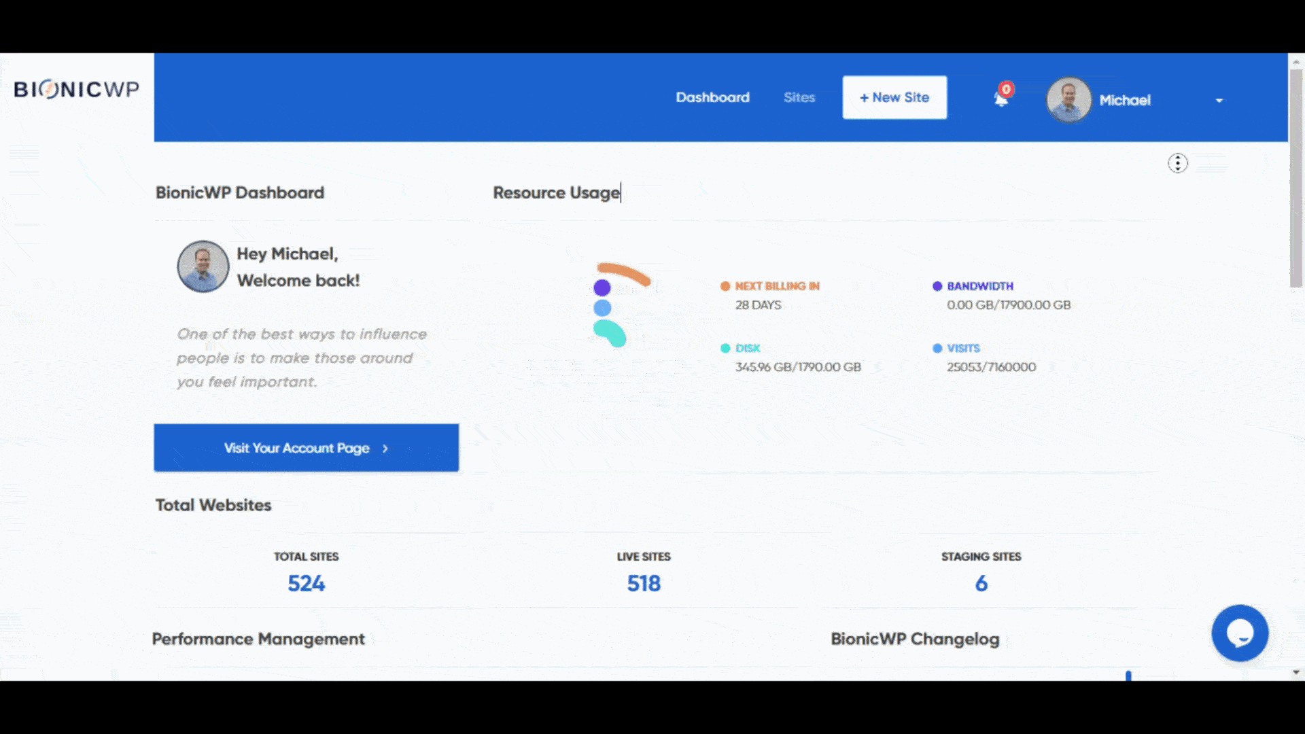Image resolution: width=1305 pixels, height=734 pixels.
Task: Click the Live Sites count 518
Action: point(644,584)
